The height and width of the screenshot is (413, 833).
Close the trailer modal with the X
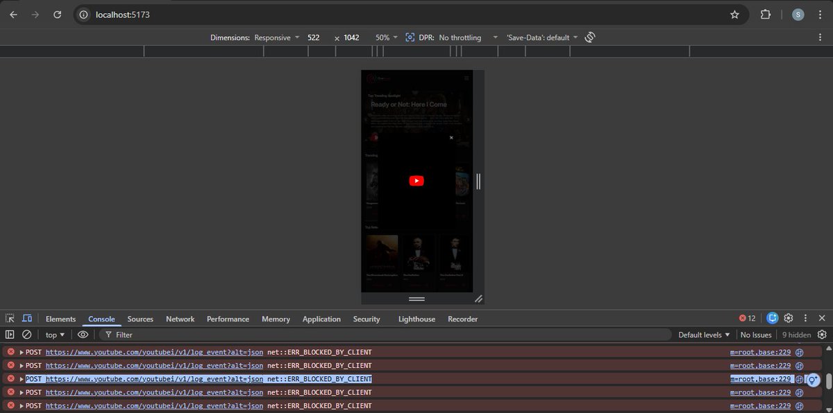(x=451, y=138)
